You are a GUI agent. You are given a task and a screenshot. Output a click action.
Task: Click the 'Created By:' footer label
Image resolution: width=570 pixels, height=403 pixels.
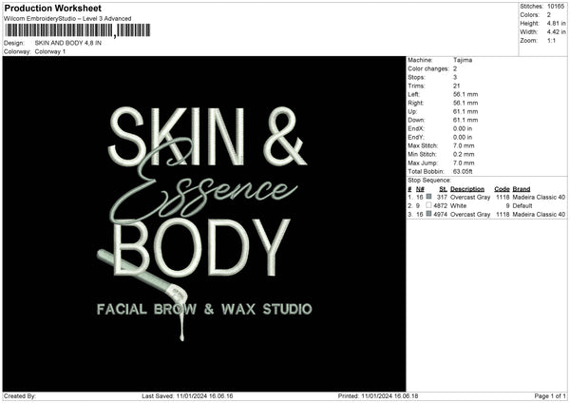(20, 395)
